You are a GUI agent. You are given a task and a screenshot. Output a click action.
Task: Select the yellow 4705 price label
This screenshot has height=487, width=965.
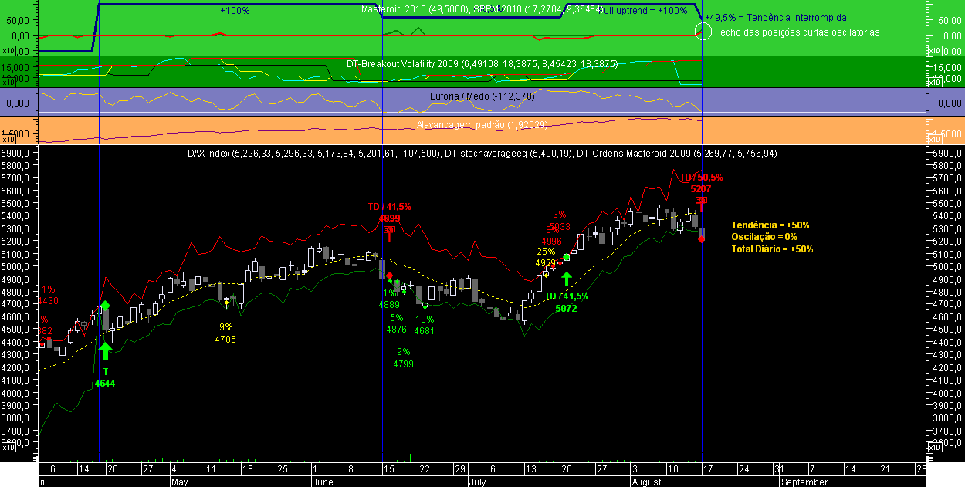pos(225,339)
